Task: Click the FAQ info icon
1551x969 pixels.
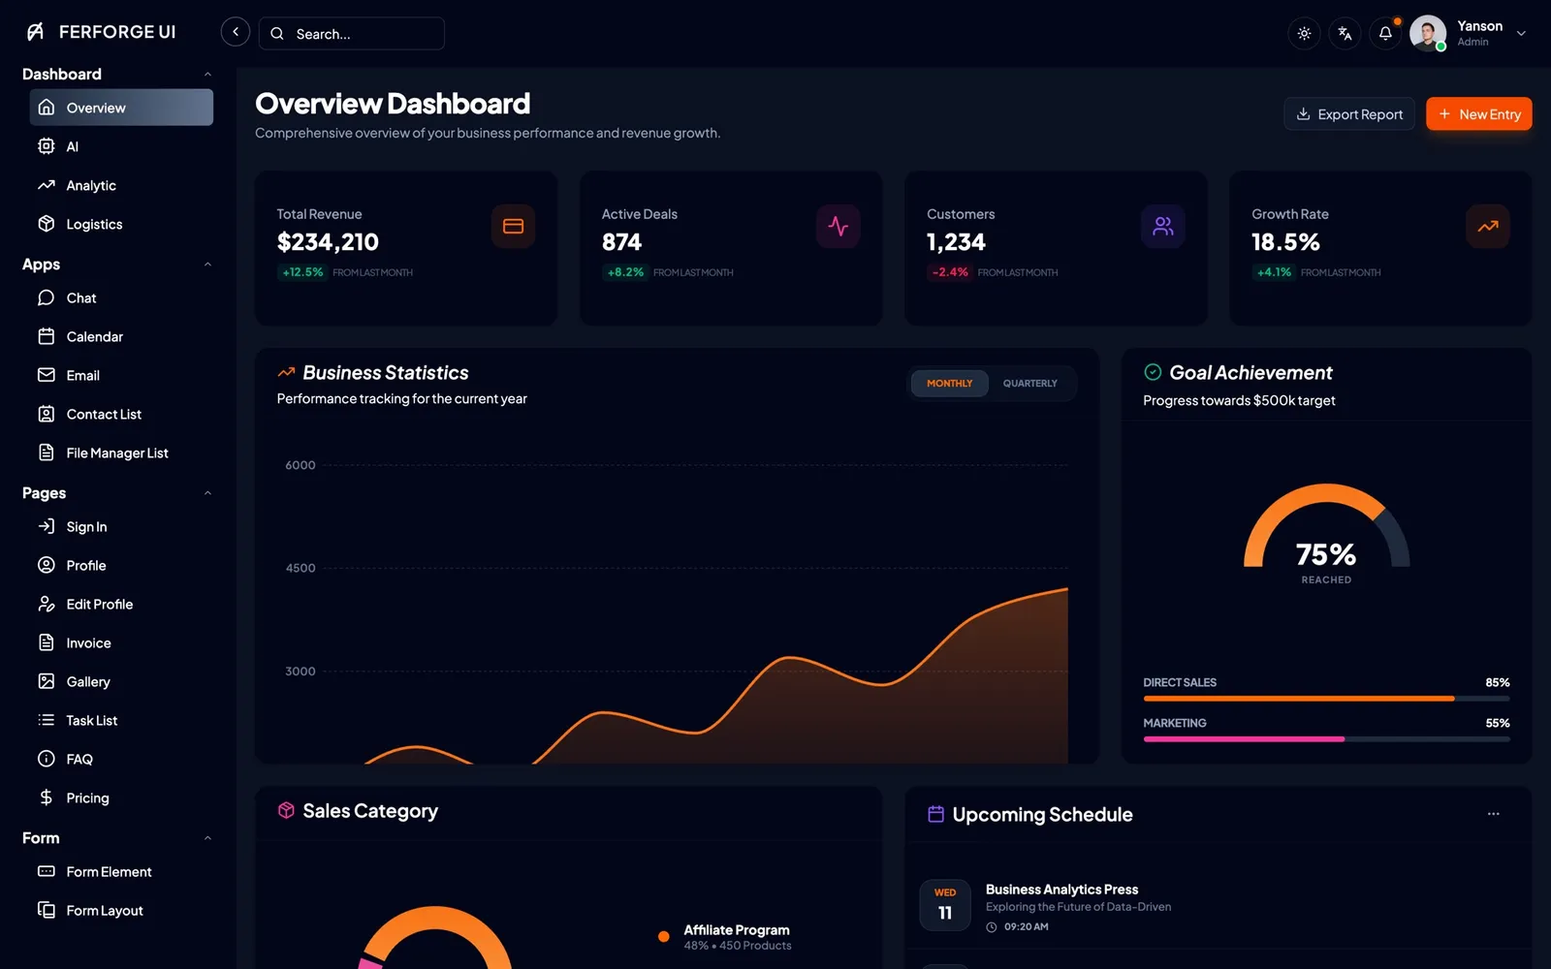Action: pos(46,759)
